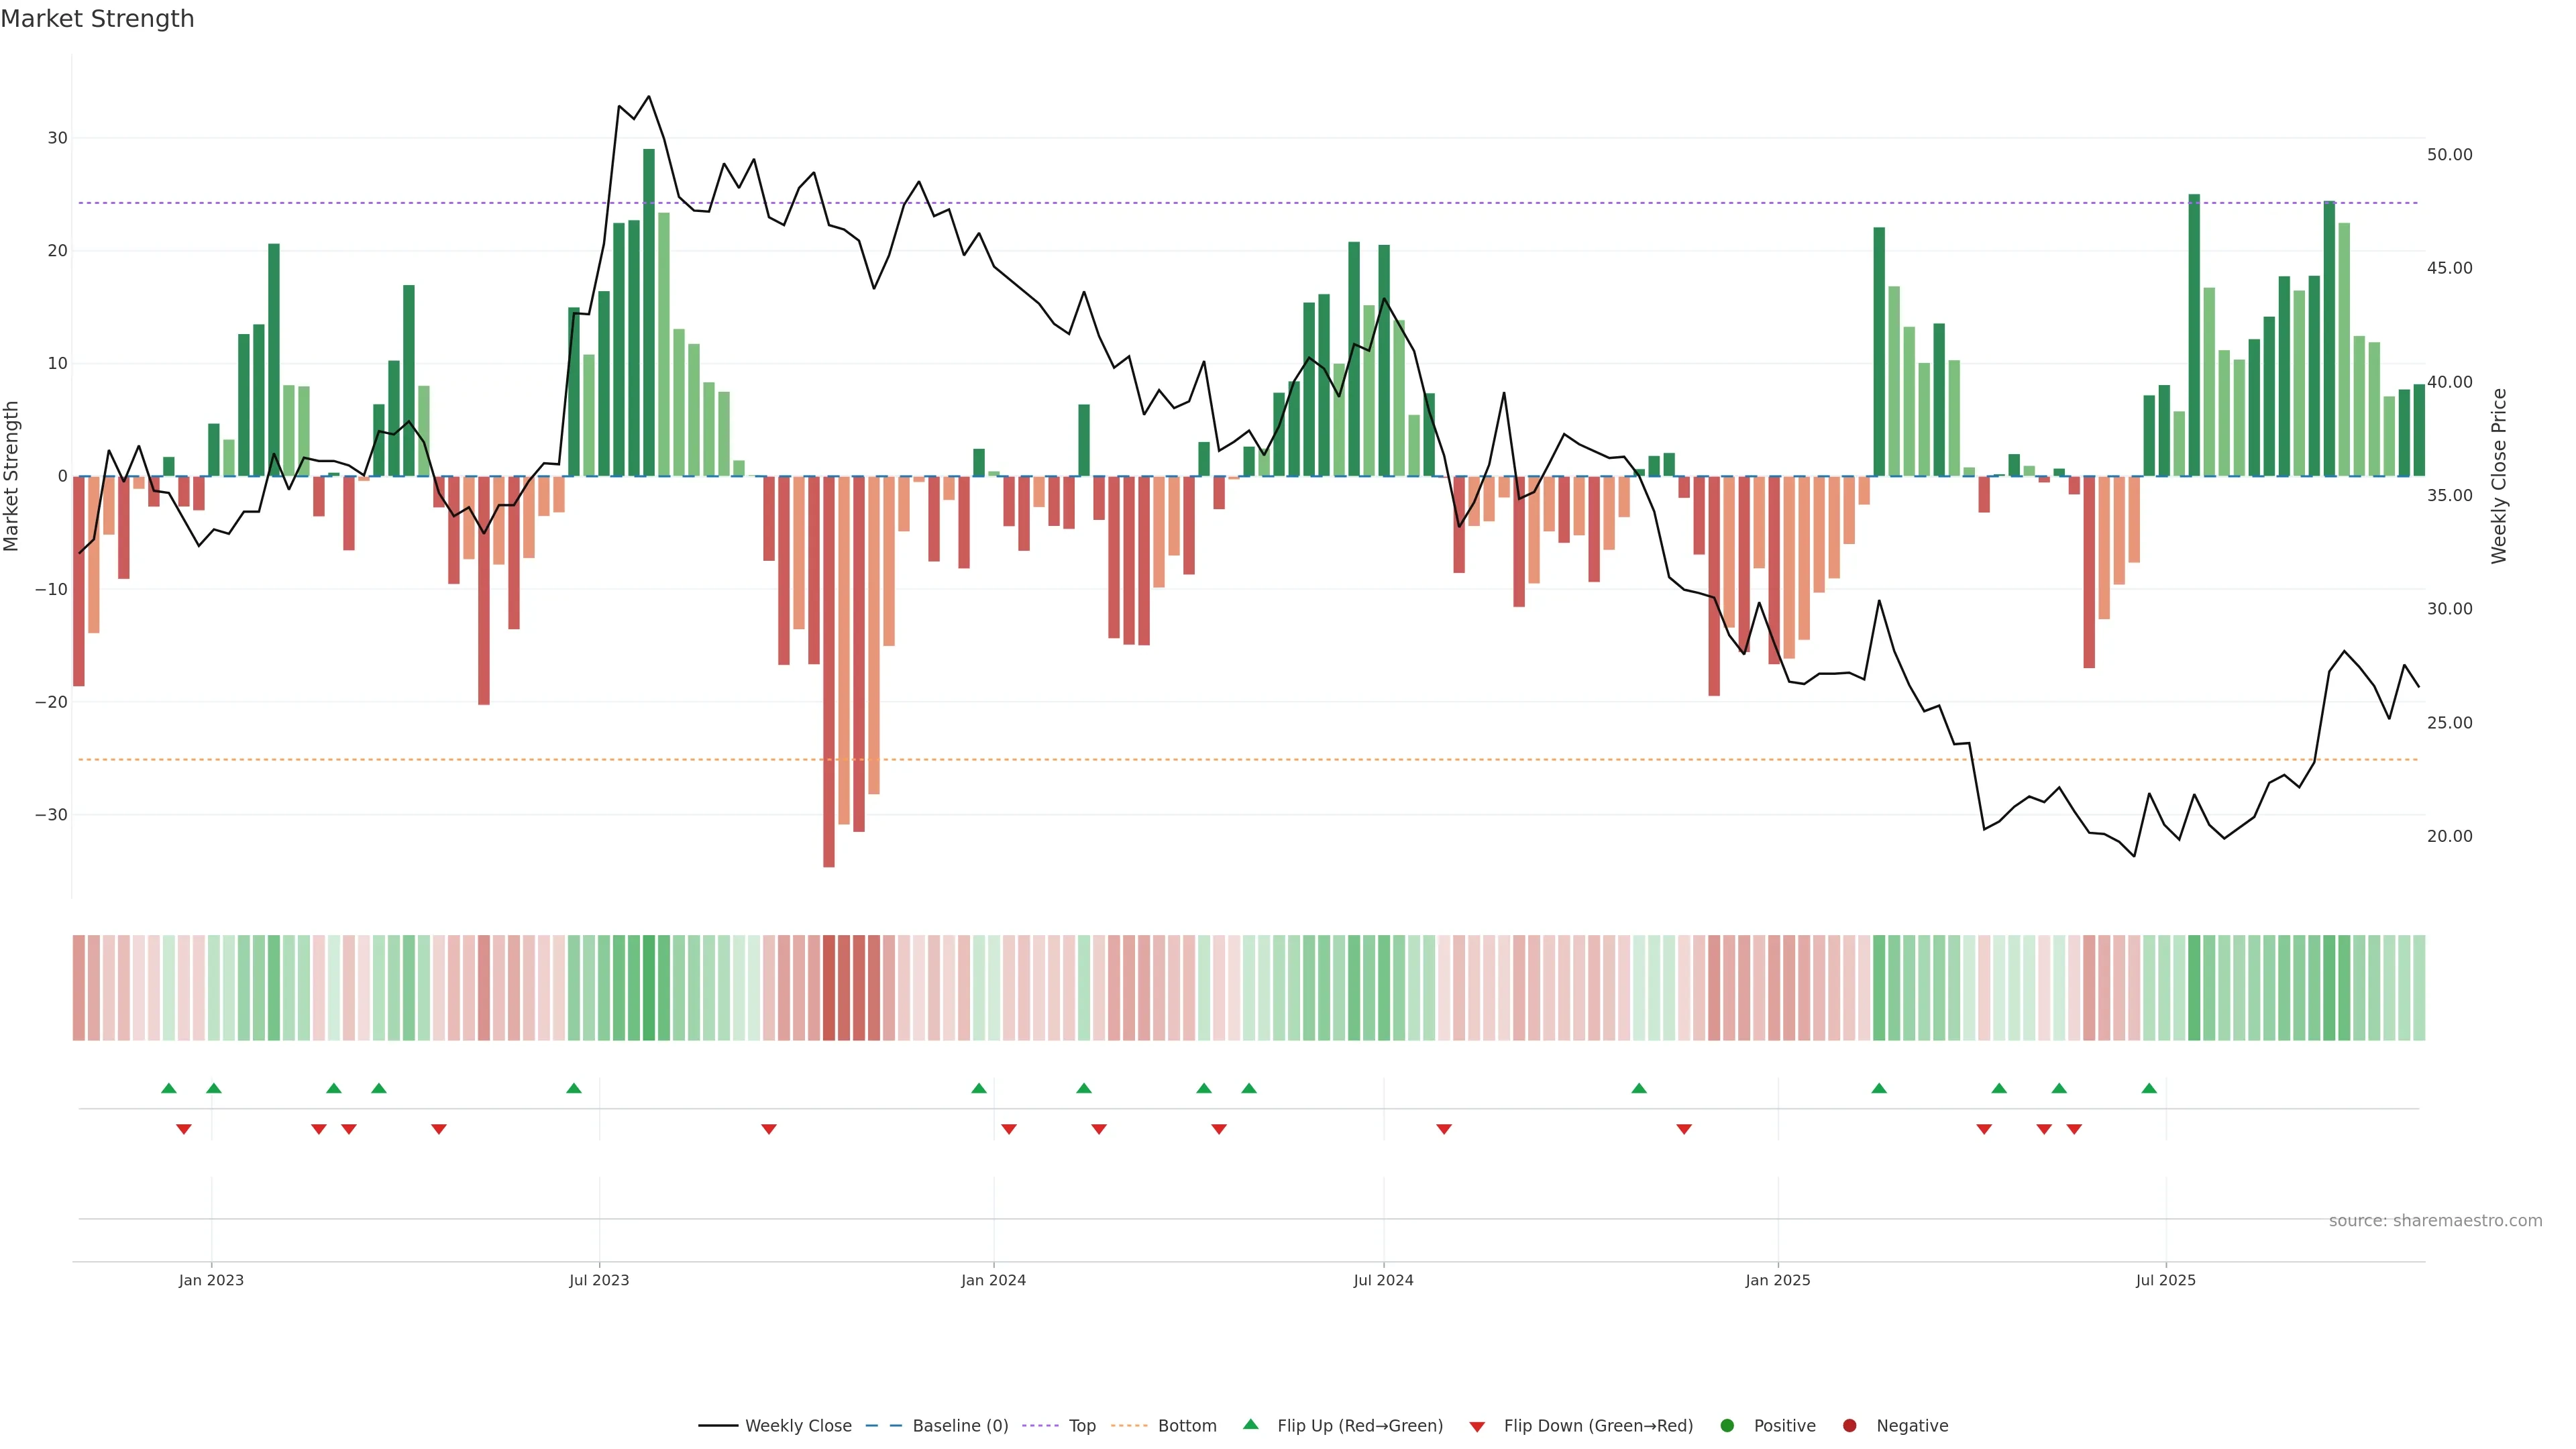The image size is (2576, 1449).
Task: Click Jan 2024 x-axis label
Action: 993,1280
